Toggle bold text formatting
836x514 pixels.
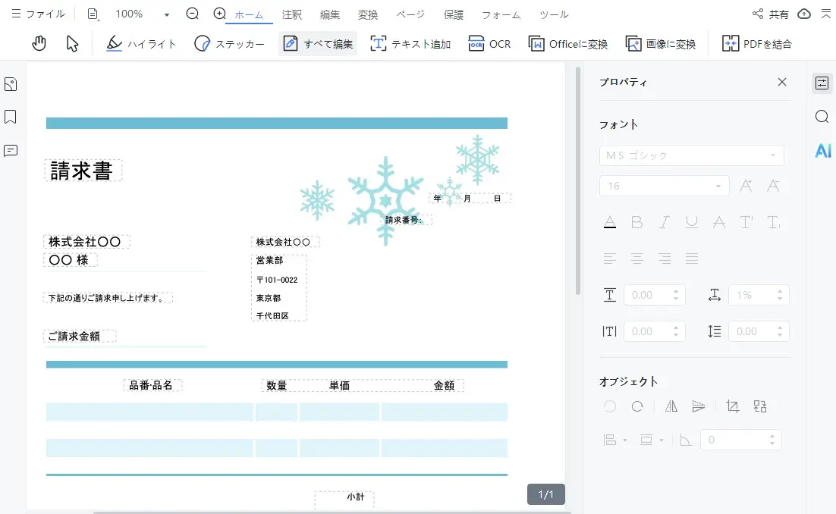point(637,221)
